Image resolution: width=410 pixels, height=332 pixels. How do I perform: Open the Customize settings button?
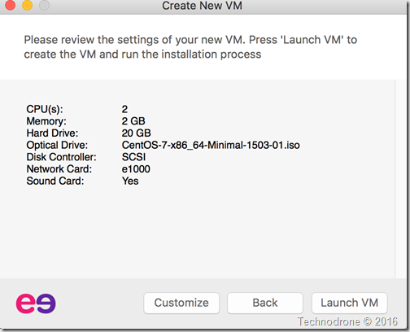coord(181,303)
